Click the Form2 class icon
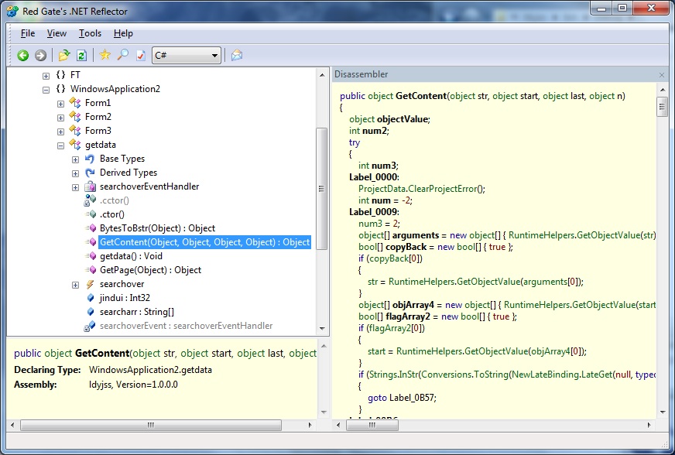The width and height of the screenshot is (675, 455). (x=75, y=117)
